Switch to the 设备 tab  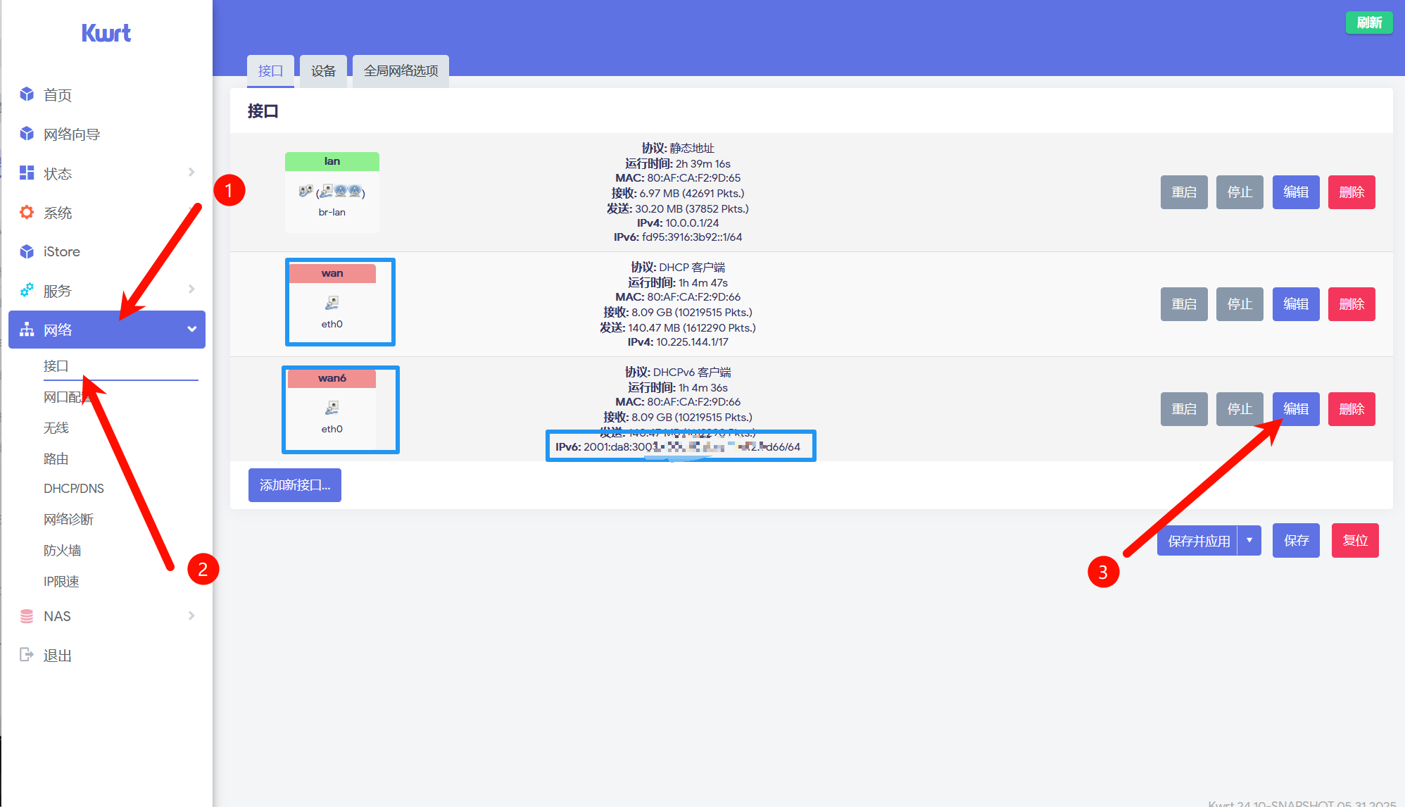323,70
